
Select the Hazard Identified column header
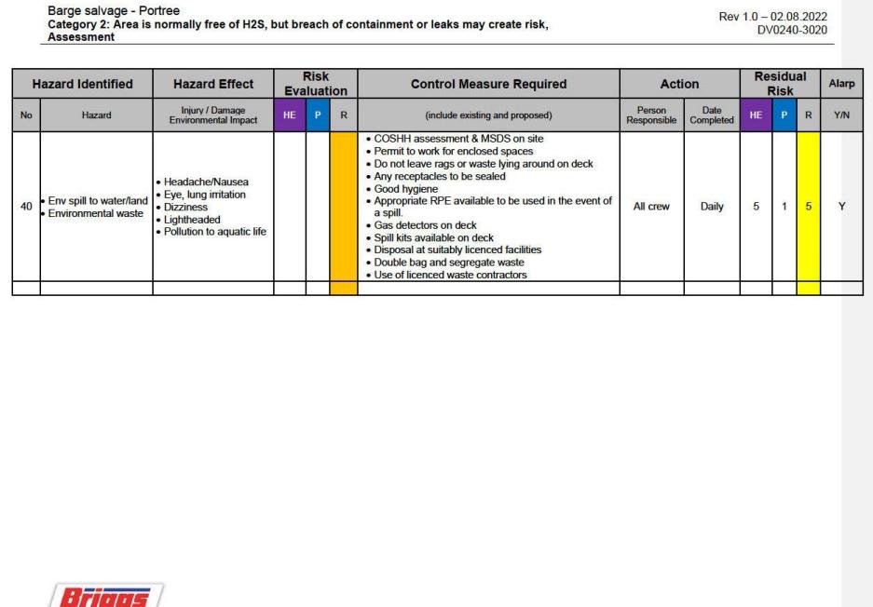[x=86, y=84]
